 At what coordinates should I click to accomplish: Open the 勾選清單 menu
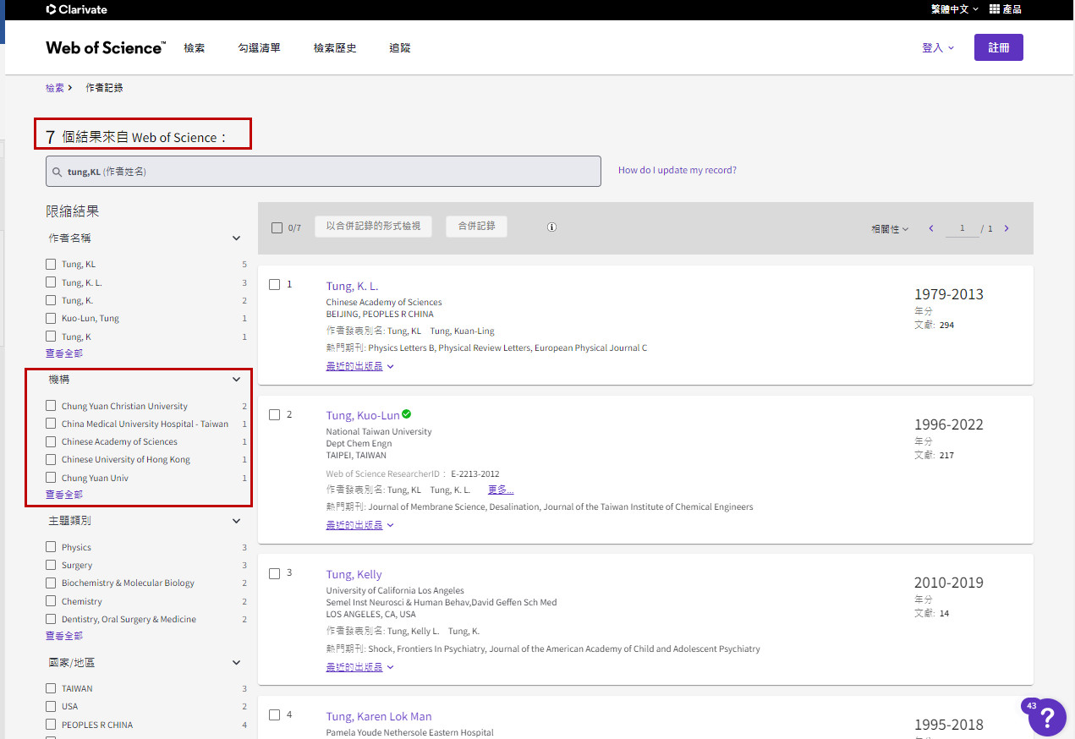tap(259, 48)
